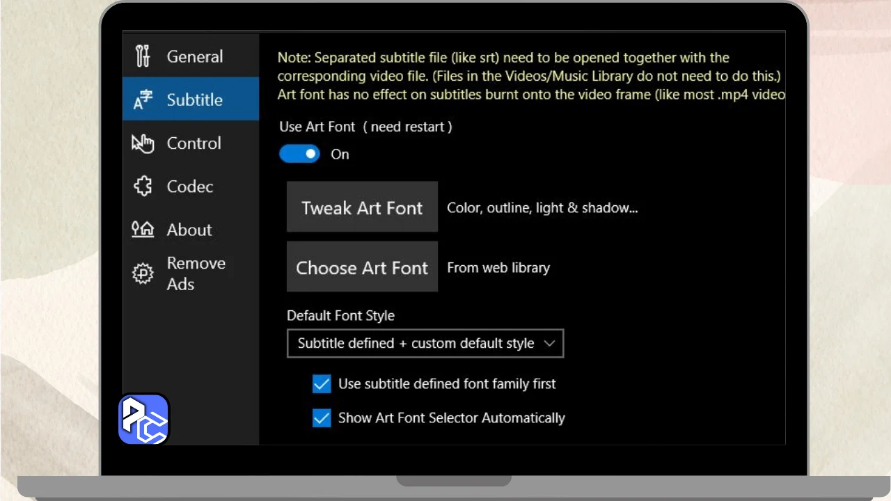The width and height of the screenshot is (891, 501).
Task: Go to the Codec settings tab
Action: [191, 186]
